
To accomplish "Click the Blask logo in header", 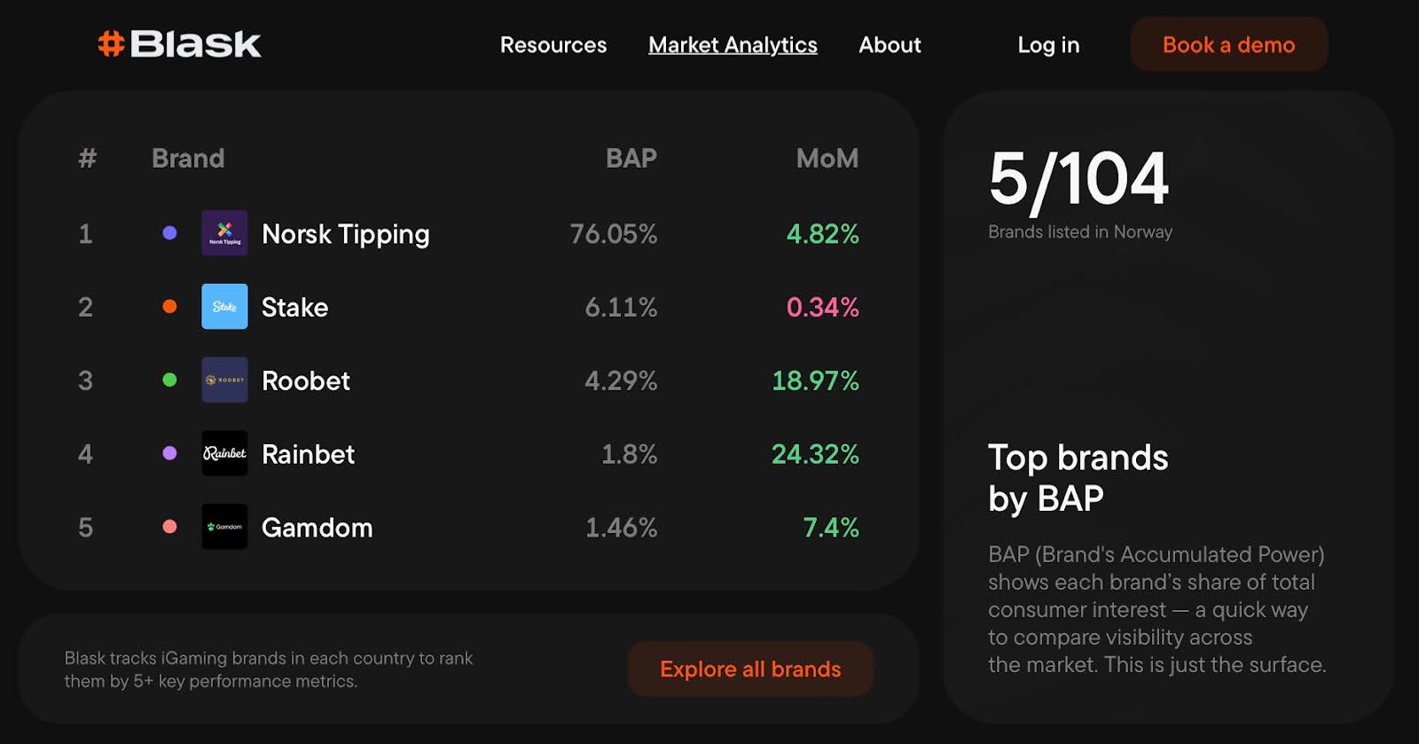I will pos(179,44).
